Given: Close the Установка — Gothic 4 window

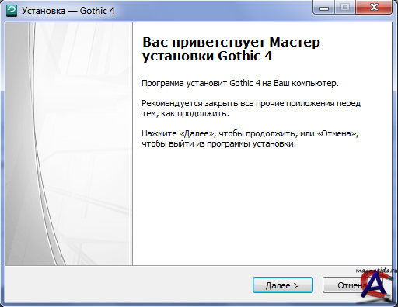Looking at the screenshot, I should (x=374, y=8).
